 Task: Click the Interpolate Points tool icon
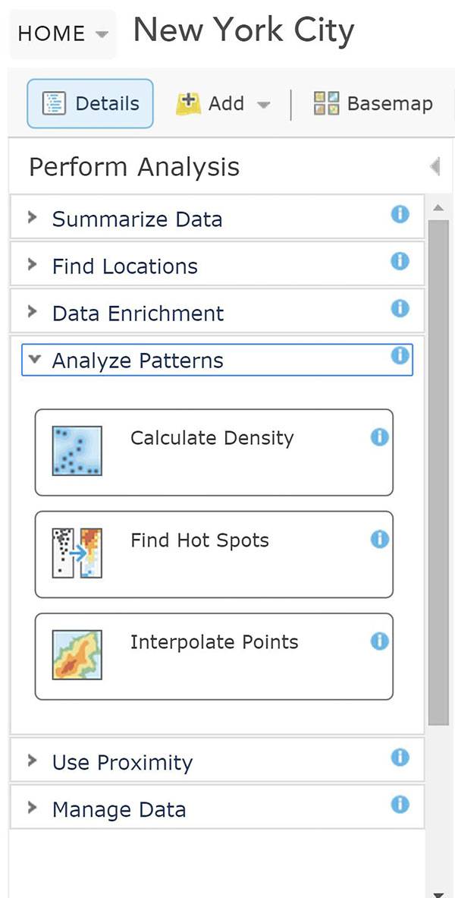[x=77, y=655]
